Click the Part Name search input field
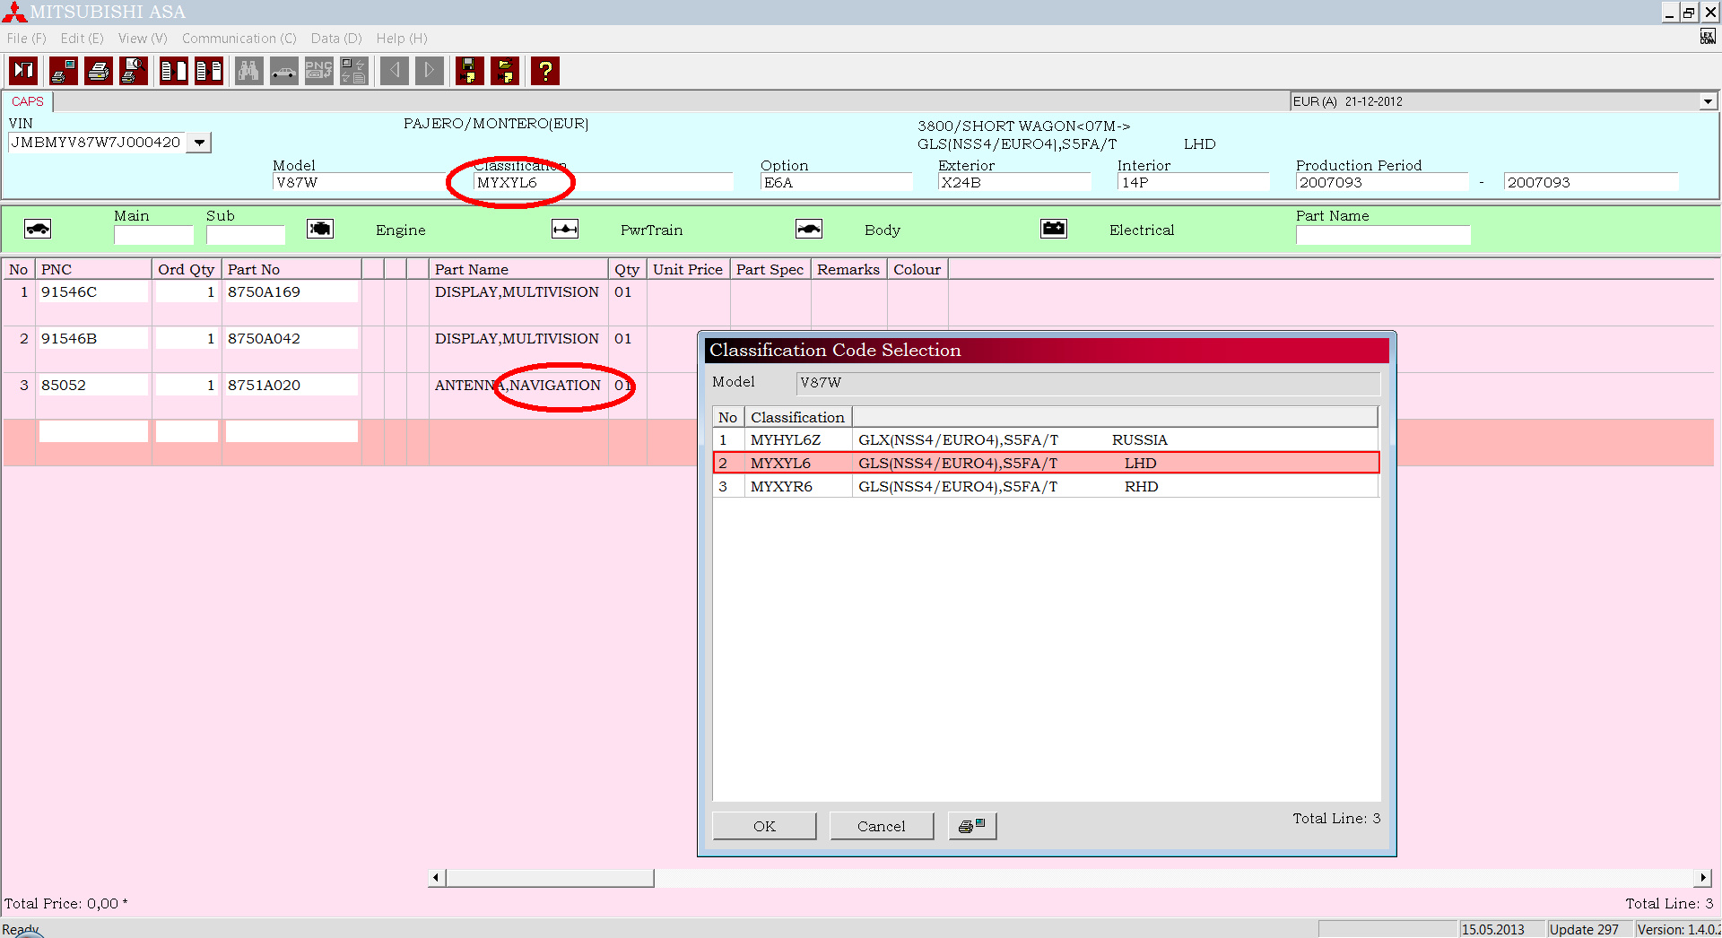Image resolution: width=1722 pixels, height=938 pixels. pos(1382,235)
